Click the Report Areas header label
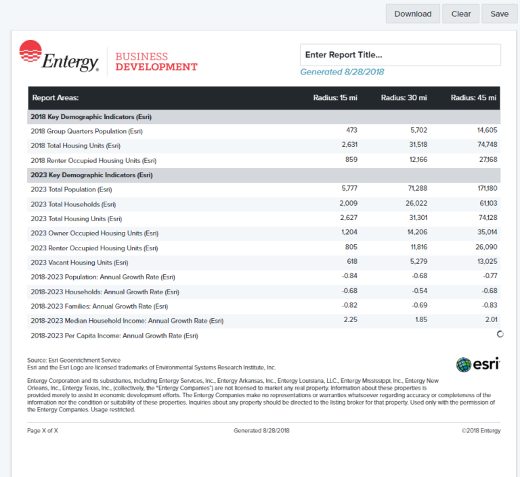520x477 pixels. (x=56, y=98)
